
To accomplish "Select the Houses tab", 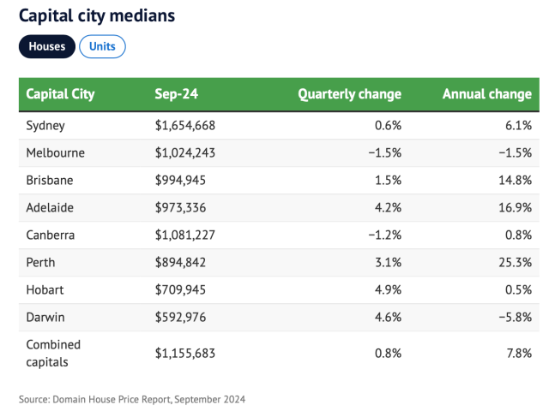I will [46, 46].
